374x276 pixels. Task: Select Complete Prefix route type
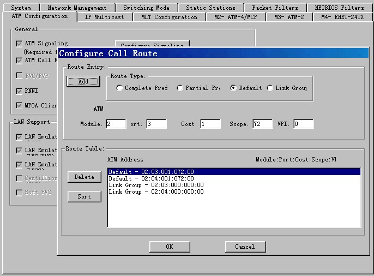(119, 88)
